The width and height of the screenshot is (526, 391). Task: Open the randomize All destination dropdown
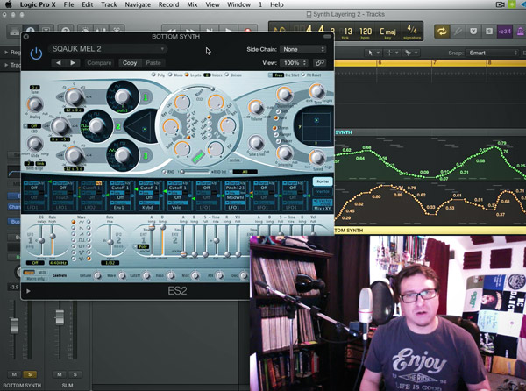pos(245,172)
